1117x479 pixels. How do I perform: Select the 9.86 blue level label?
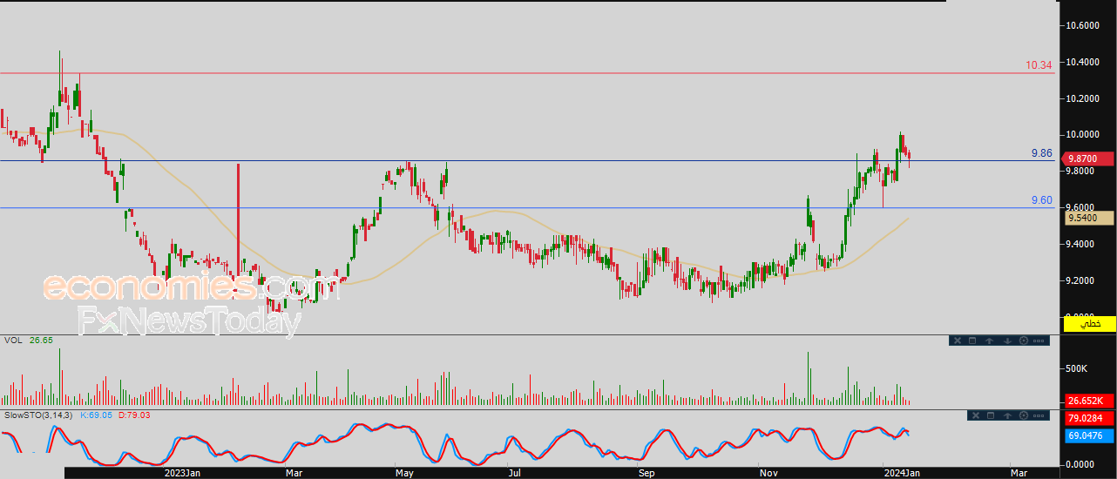[1041, 153]
